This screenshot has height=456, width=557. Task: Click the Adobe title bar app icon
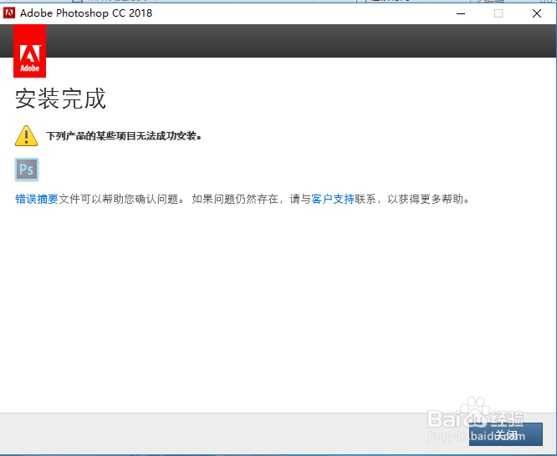9,13
